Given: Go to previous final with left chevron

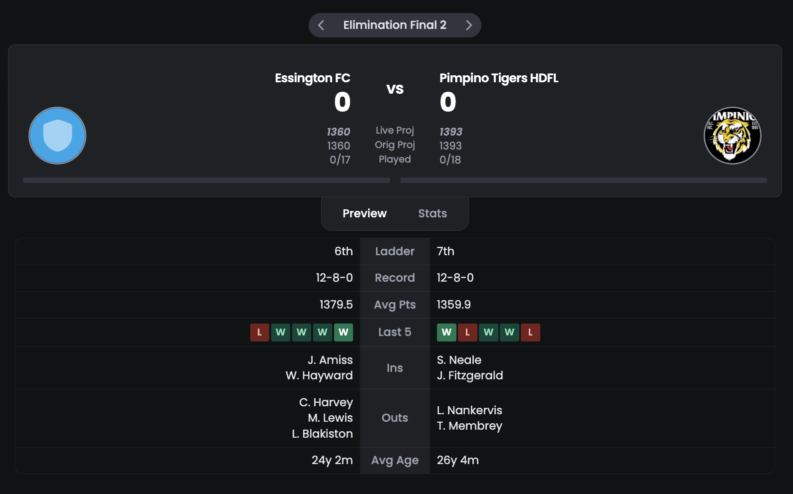Looking at the screenshot, I should [321, 25].
